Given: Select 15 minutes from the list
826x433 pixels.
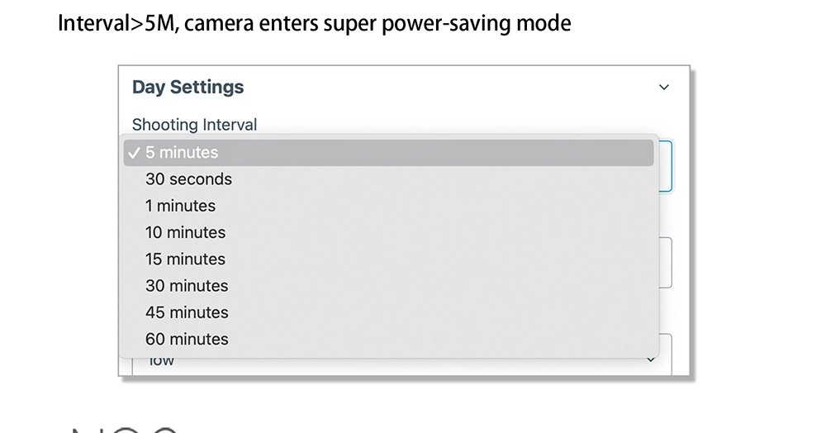Looking at the screenshot, I should pos(185,259).
